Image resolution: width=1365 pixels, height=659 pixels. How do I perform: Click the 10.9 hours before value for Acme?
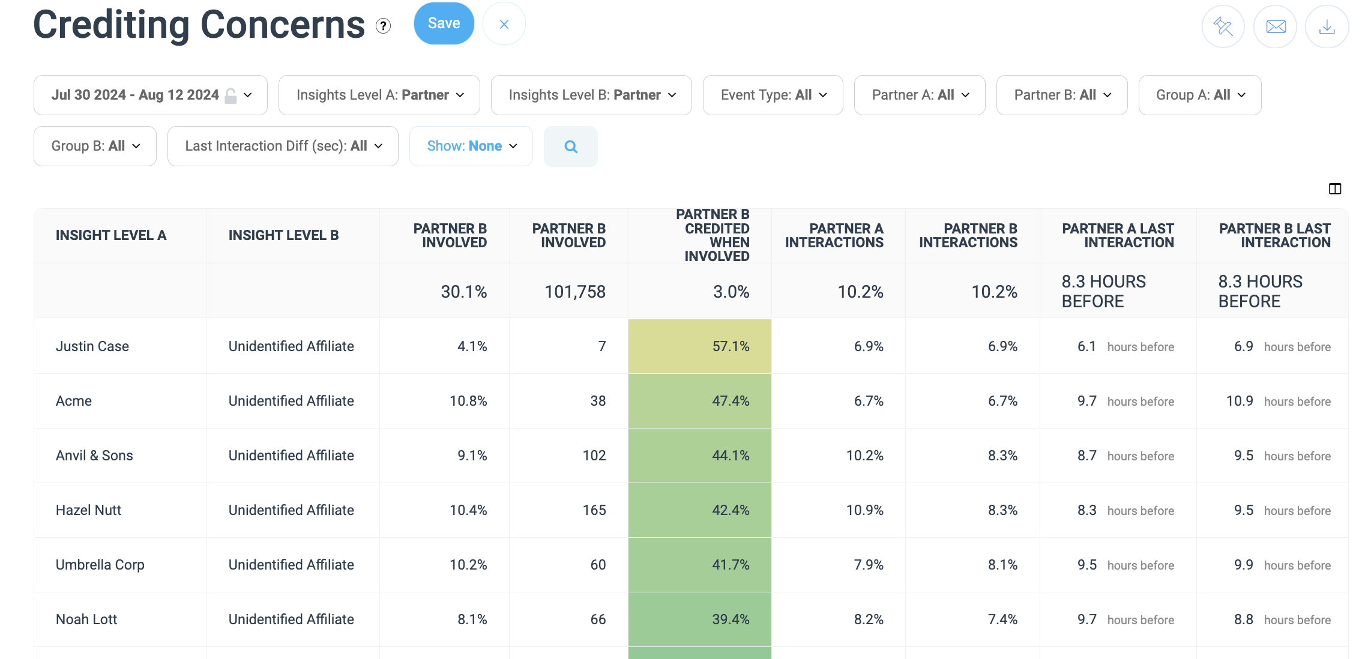point(1279,401)
